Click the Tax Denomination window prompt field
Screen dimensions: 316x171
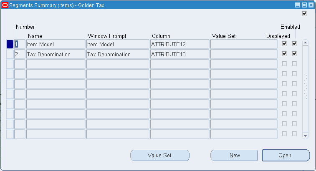(x=118, y=54)
